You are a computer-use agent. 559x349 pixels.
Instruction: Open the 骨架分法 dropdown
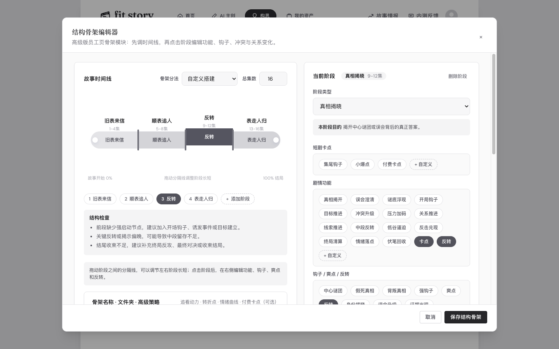210,79
